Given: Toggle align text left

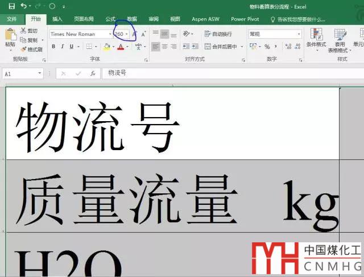Looking at the screenshot, I should pos(155,47).
